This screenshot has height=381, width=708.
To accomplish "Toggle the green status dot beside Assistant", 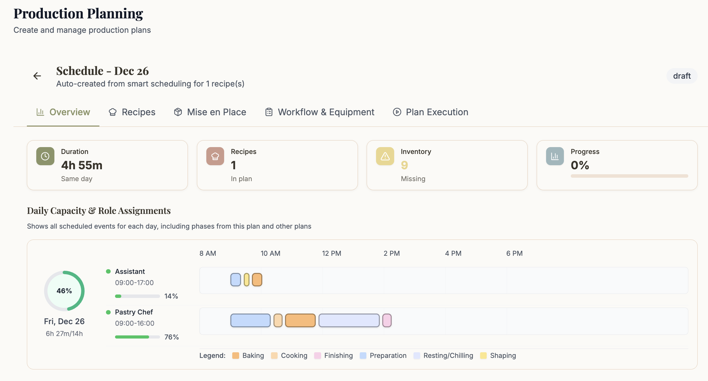I will (108, 271).
